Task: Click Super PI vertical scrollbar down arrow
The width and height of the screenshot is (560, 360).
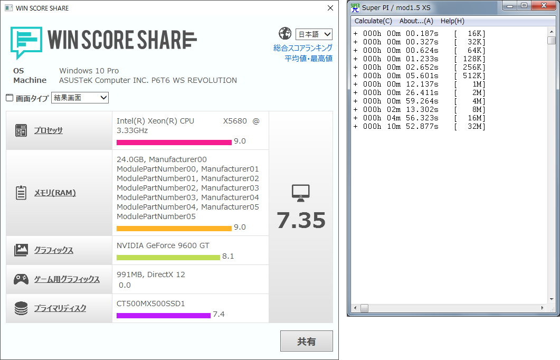Action: click(552, 299)
